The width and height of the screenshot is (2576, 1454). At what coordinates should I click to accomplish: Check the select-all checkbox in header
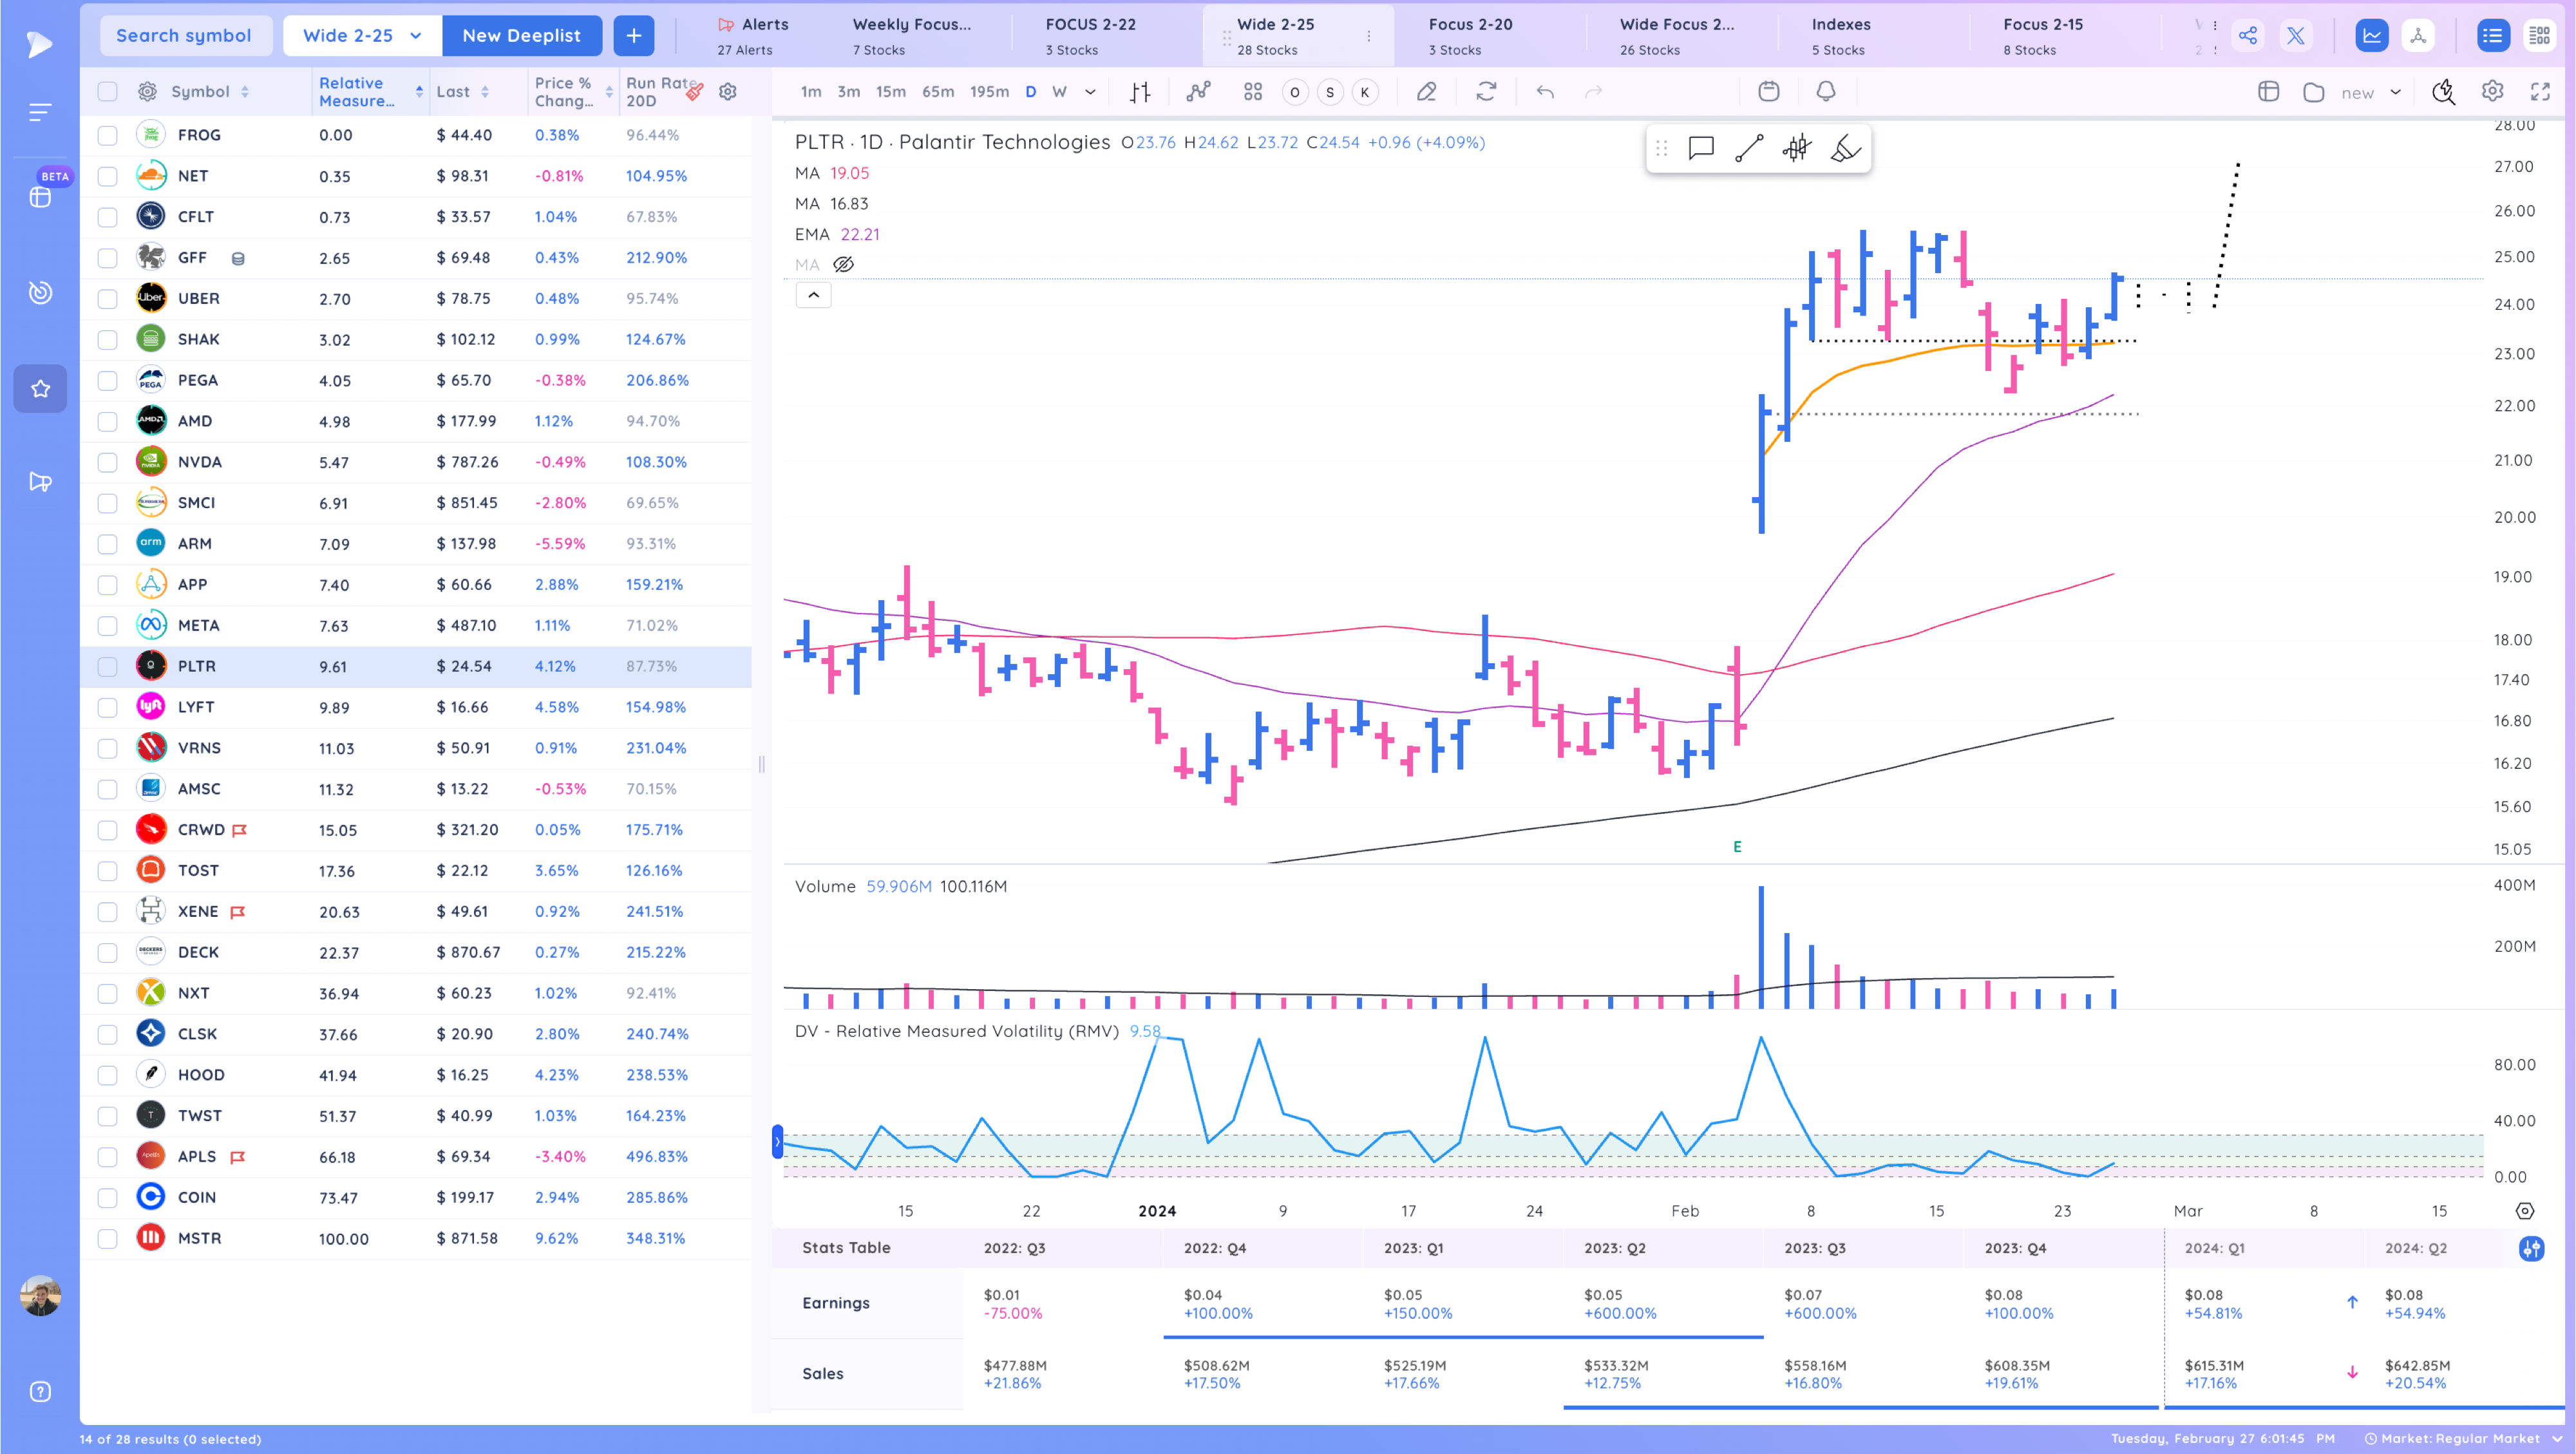coord(107,92)
